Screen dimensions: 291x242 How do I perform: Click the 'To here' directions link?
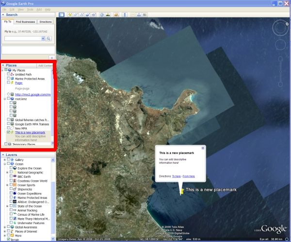click(x=177, y=176)
